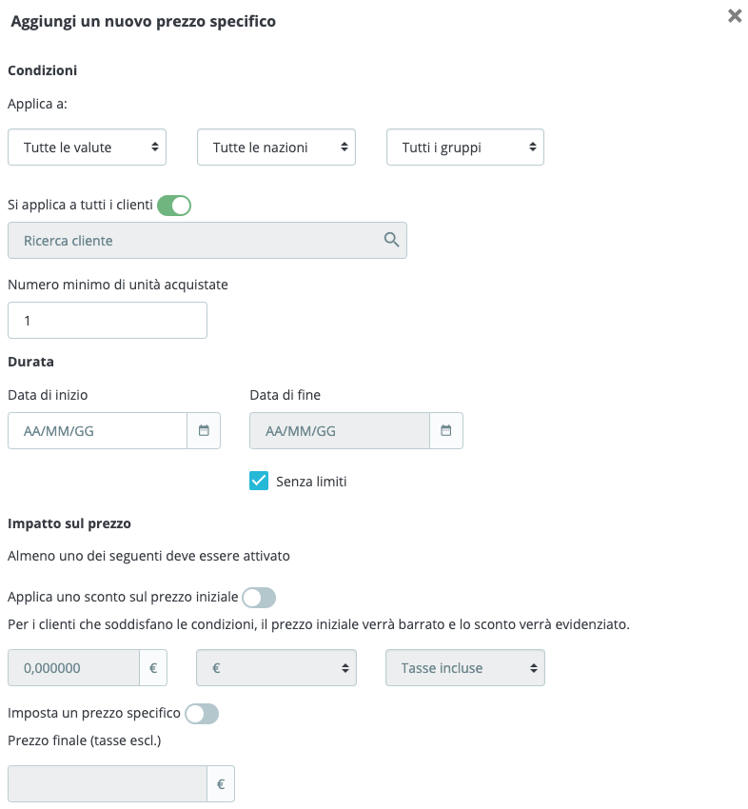748x809 pixels.
Task: Click the 'Data di inizio' date field
Action: pos(97,430)
